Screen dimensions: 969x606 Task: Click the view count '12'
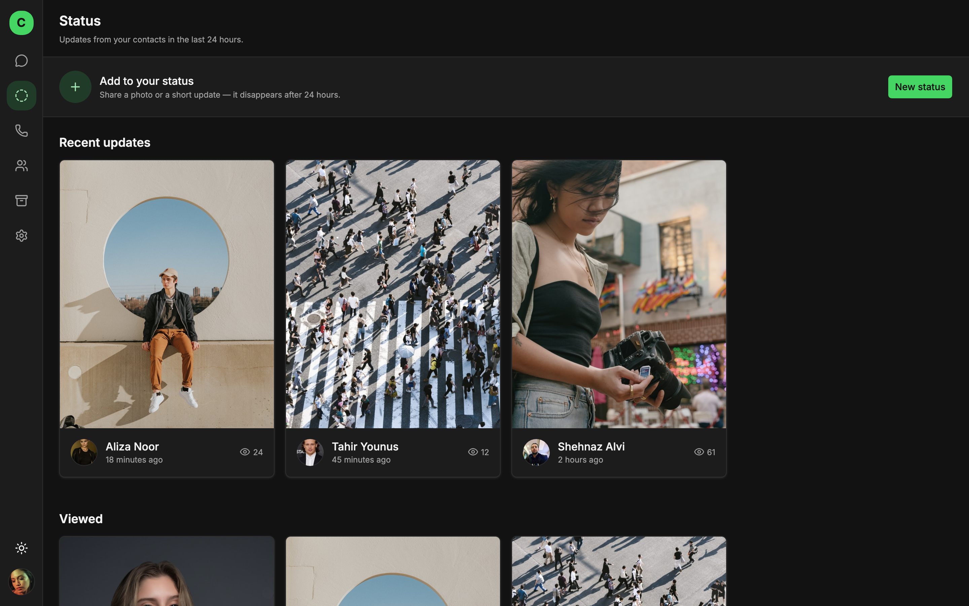[x=485, y=452]
